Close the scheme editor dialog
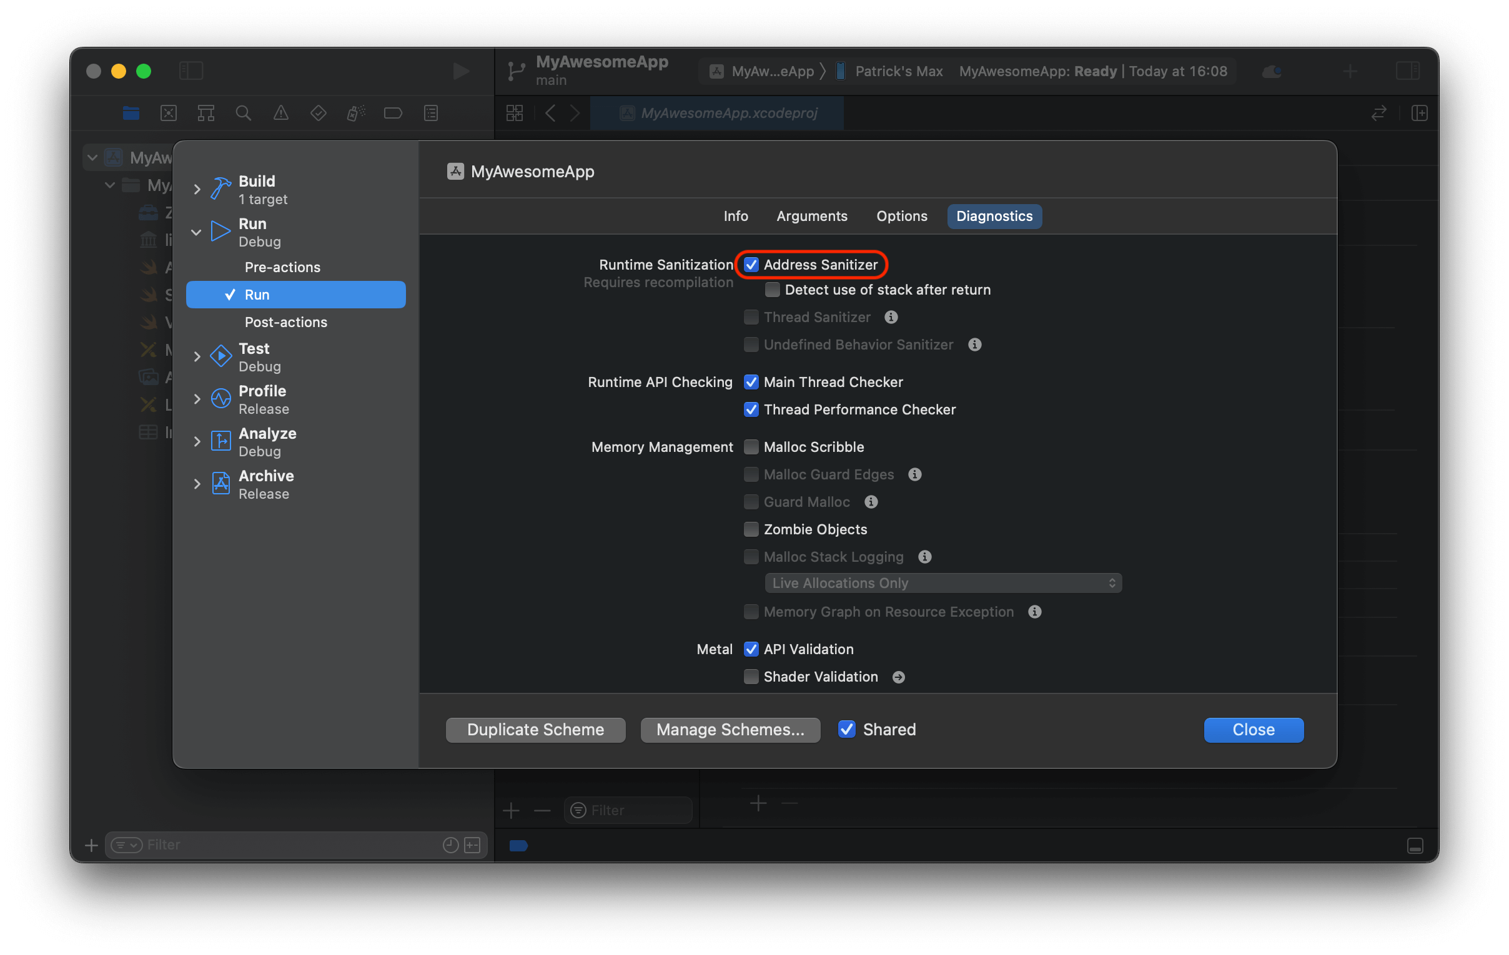This screenshot has height=955, width=1509. [x=1254, y=730]
